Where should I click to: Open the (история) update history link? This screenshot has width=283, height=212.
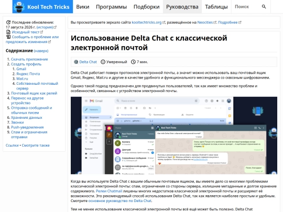point(45,27)
